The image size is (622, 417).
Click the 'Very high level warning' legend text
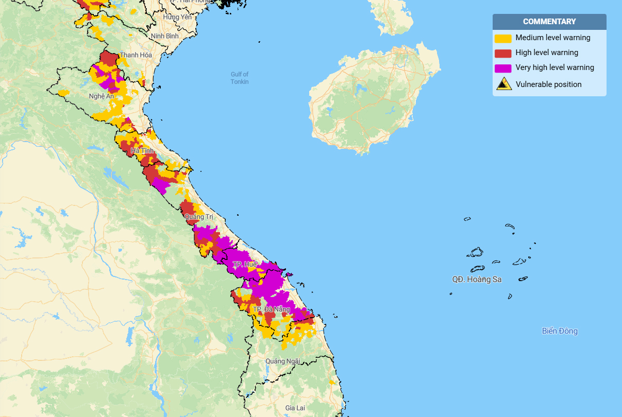pyautogui.click(x=554, y=67)
